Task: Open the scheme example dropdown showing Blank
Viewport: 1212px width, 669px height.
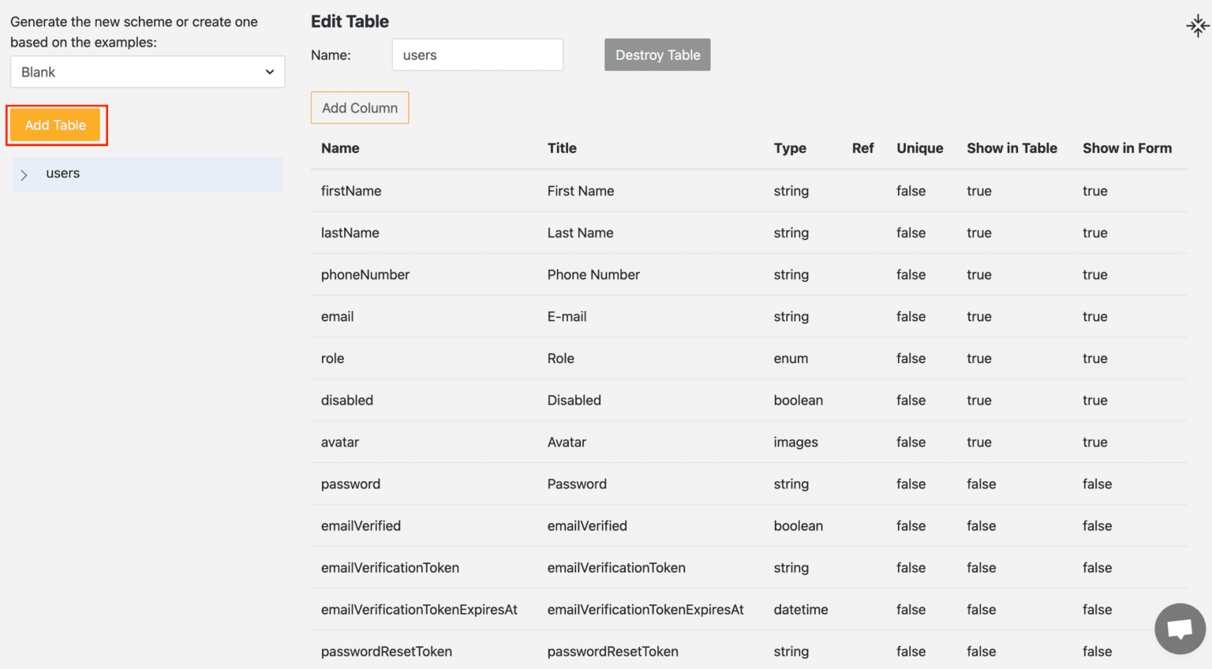Action: click(147, 72)
